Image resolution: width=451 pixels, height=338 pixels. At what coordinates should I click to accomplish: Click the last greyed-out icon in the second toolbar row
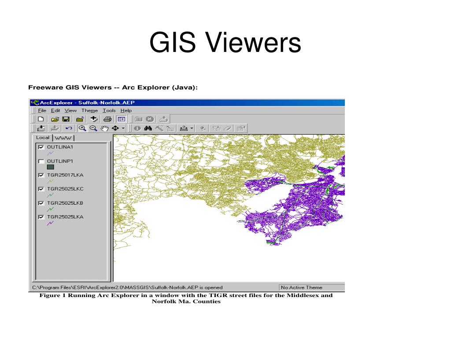pyautogui.click(x=241, y=128)
